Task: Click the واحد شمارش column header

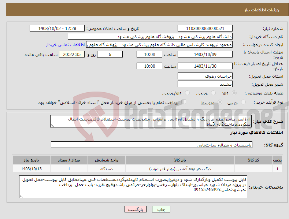Action: pyautogui.click(x=107, y=160)
